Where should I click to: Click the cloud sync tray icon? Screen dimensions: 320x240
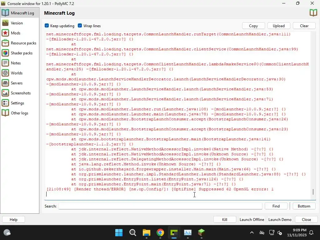point(262,232)
